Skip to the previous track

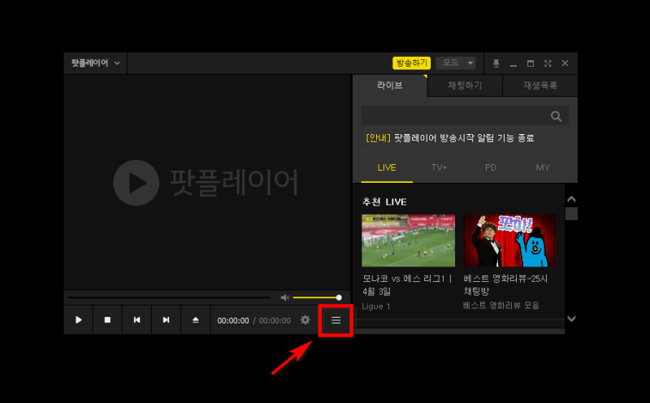pyautogui.click(x=136, y=320)
